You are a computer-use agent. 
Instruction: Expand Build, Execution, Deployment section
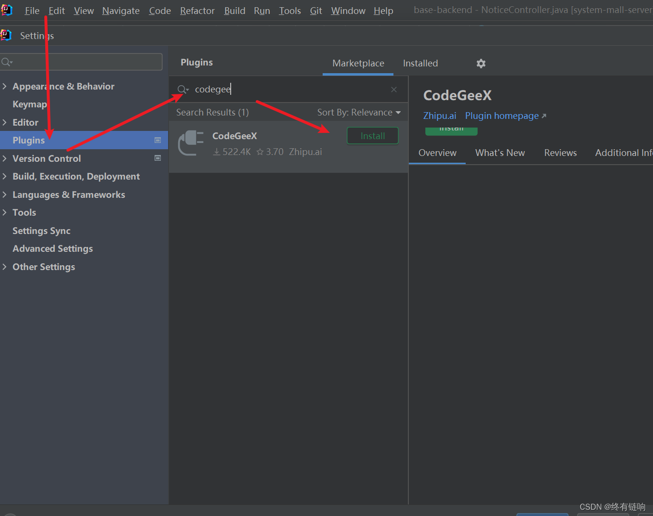tap(4, 176)
